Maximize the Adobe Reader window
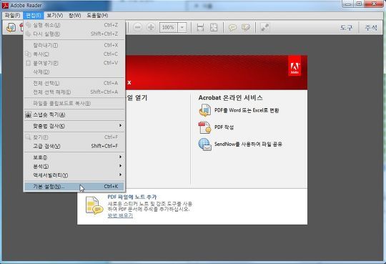The image size is (386, 264). pos(359,4)
